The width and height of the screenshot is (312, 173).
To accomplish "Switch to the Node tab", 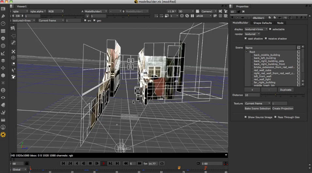I will tap(280, 23).
